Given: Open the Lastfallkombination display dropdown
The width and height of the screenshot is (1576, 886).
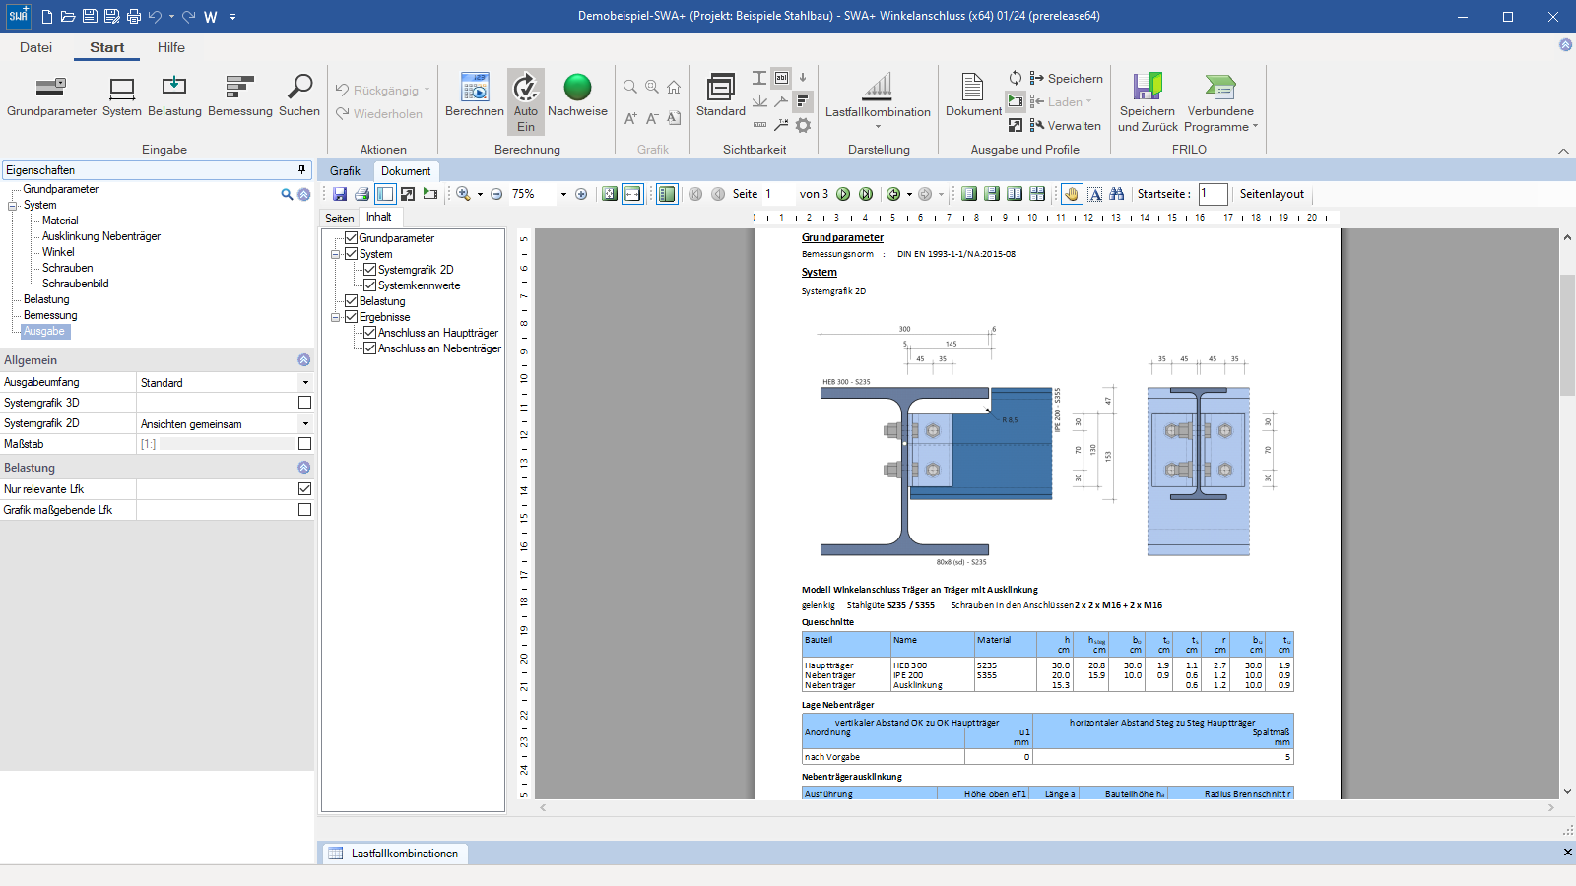Looking at the screenshot, I should click(x=878, y=101).
